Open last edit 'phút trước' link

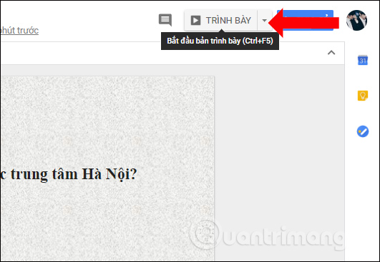pos(19,31)
